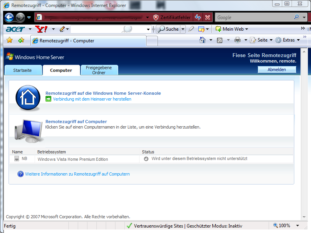Click the browser Back button
The width and height of the screenshot is (311, 233).
coord(9,17)
